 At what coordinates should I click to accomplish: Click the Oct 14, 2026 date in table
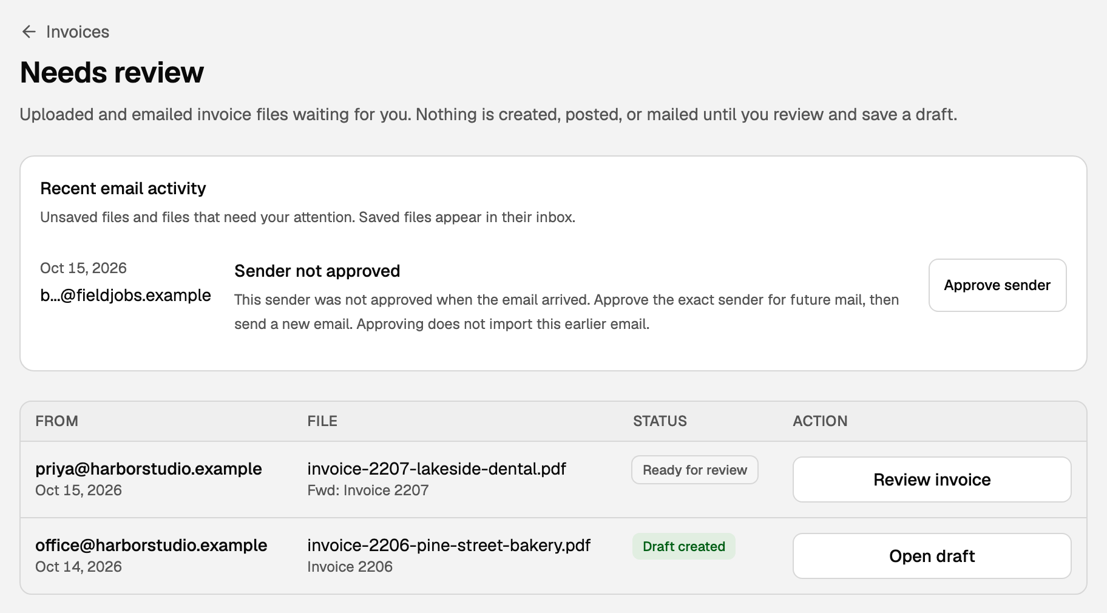tap(78, 567)
